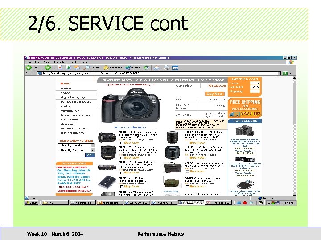321x240 pixels.
Task: Click the Print toolbar icon
Action: [167, 68]
